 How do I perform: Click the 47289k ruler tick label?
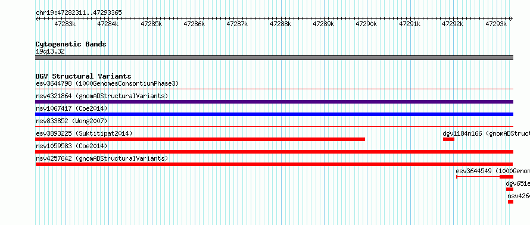coord(323,24)
